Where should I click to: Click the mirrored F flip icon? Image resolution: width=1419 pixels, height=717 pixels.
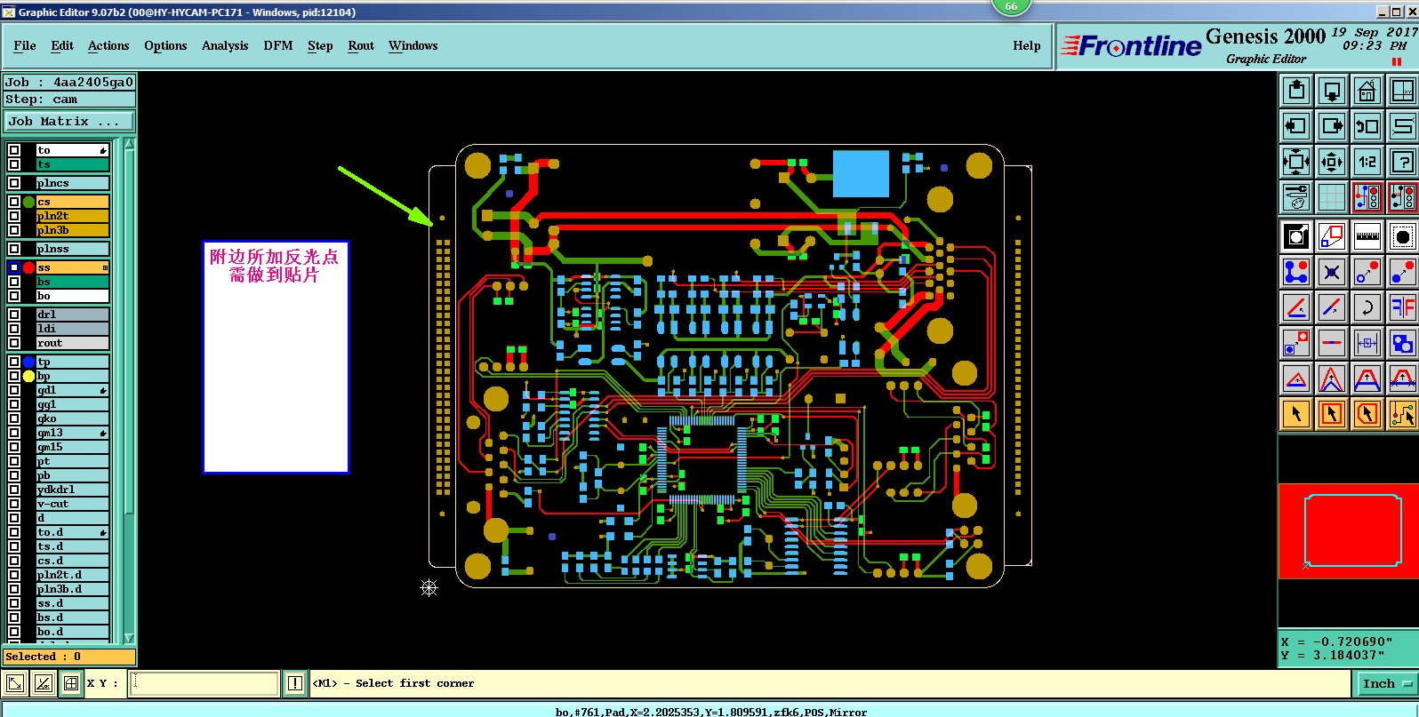pos(1403,307)
